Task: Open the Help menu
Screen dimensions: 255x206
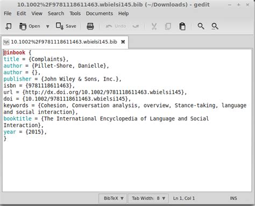Action: point(123,13)
